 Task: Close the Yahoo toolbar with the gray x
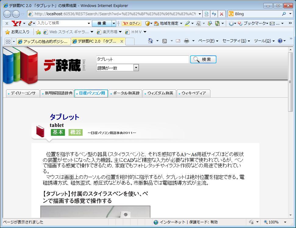7,23
